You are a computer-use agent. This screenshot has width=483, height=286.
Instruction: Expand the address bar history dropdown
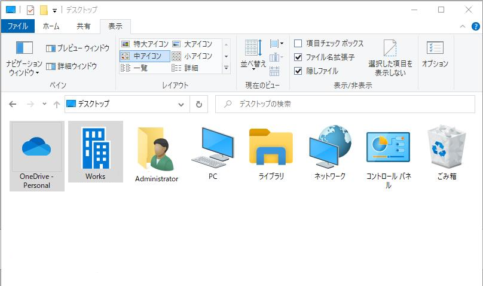[x=181, y=104]
